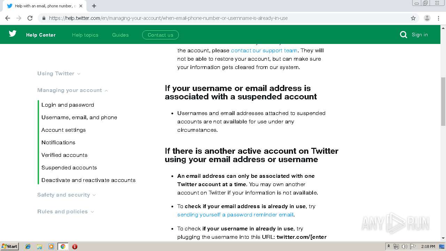Click the taskbar clock showing 2:18 PM
Screen dimensions: 446x251
(428, 246)
